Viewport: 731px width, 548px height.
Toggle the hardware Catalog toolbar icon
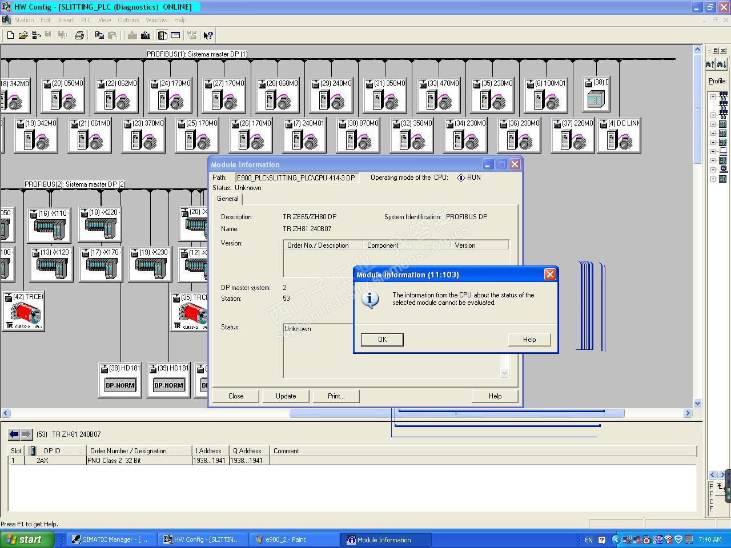pyautogui.click(x=163, y=35)
